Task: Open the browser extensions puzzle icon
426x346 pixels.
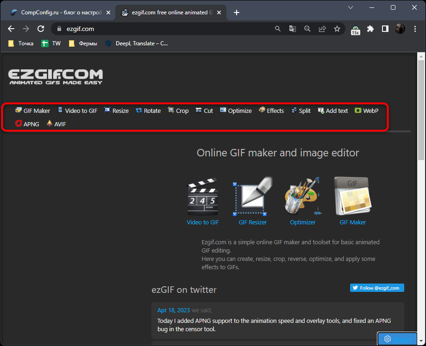Action: click(370, 29)
